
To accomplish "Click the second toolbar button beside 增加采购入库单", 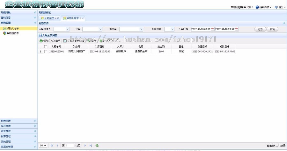I will point(74,41).
